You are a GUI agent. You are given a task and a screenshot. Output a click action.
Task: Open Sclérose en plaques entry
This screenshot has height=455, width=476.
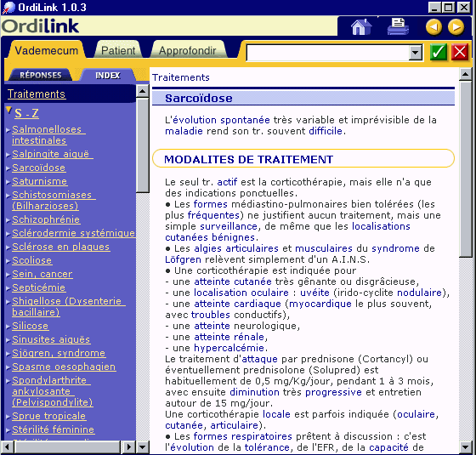point(60,247)
